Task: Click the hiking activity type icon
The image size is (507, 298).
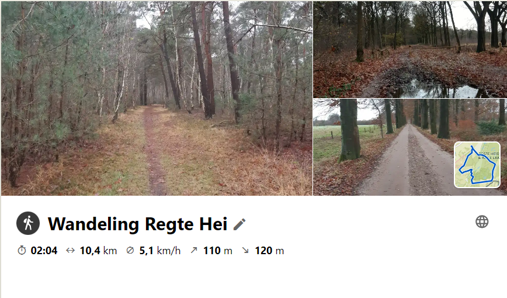Action: (x=28, y=223)
